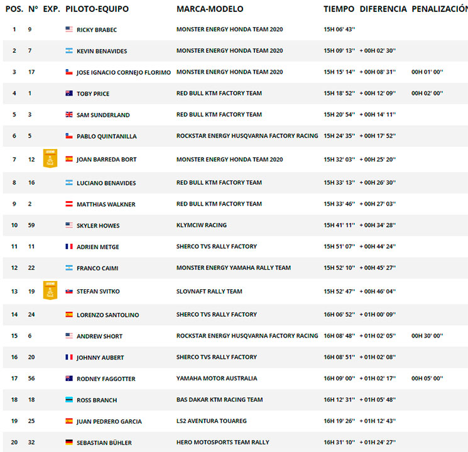
Task: Click team KLYMCIW RACING
Action: (202, 225)
